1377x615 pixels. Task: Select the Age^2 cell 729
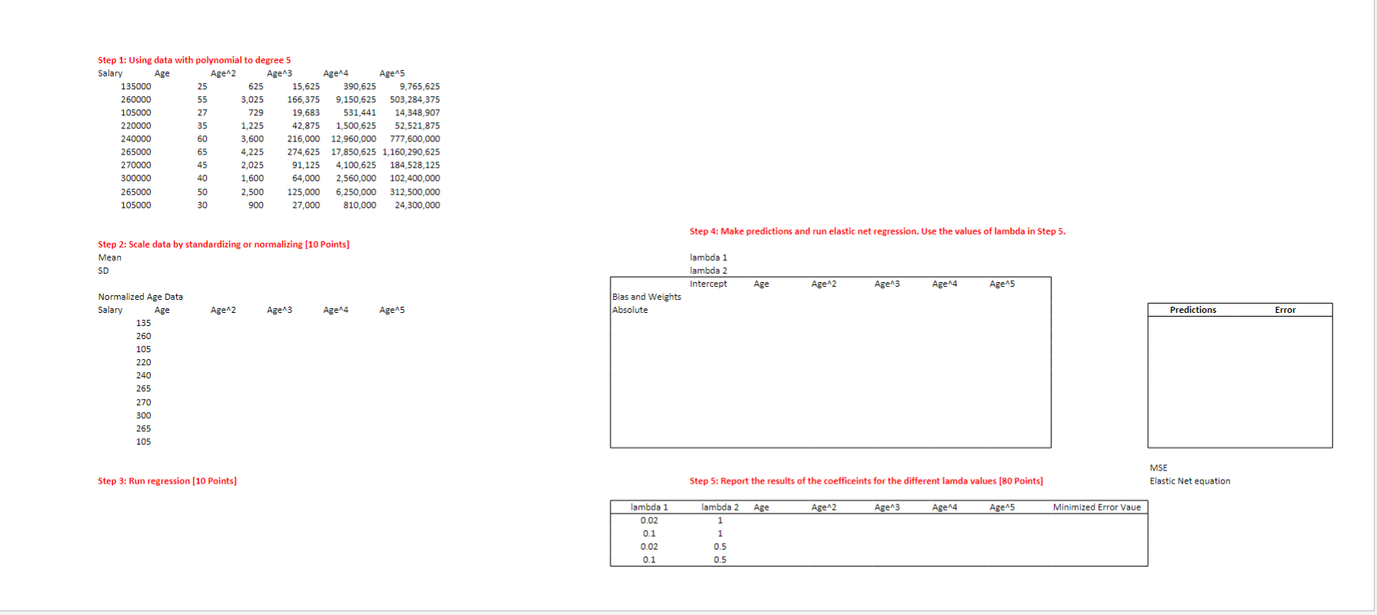click(x=256, y=112)
